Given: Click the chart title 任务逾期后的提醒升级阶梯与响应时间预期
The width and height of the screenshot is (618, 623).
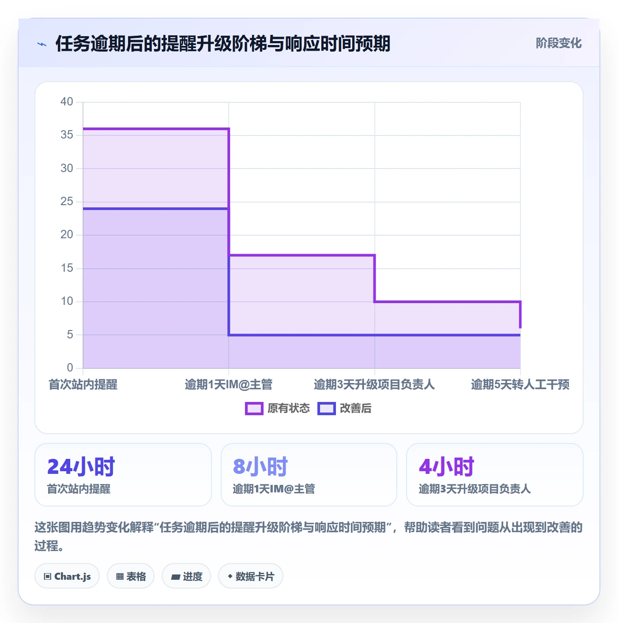Looking at the screenshot, I should click(x=223, y=44).
